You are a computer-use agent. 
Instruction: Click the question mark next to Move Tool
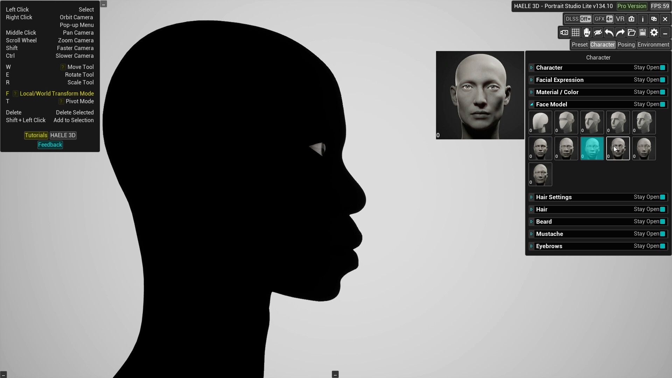click(x=63, y=67)
